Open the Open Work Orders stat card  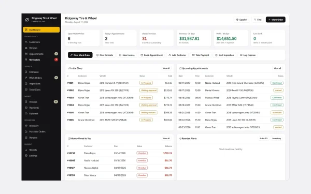(82, 38)
